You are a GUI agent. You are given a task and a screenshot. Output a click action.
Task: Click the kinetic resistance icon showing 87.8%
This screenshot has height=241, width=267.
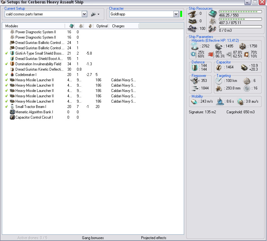[x=229, y=54]
